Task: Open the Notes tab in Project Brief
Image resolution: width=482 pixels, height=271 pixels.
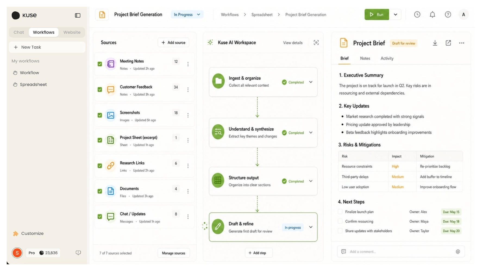Action: 365,58
